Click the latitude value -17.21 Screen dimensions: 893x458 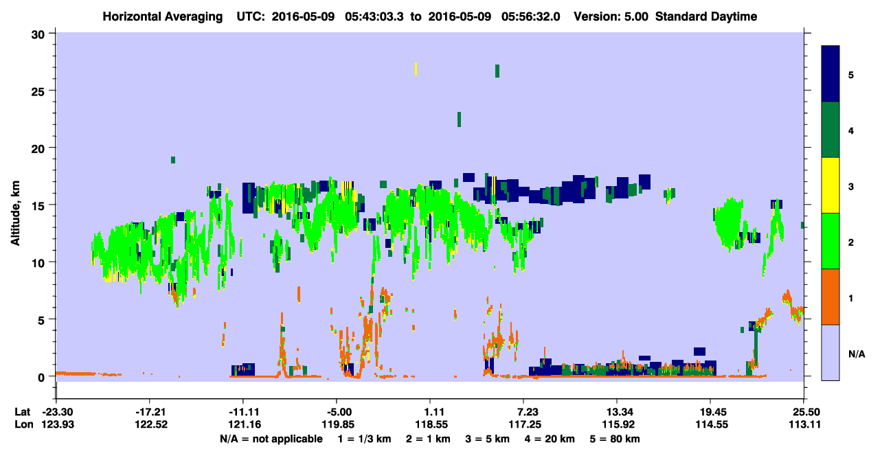149,411
